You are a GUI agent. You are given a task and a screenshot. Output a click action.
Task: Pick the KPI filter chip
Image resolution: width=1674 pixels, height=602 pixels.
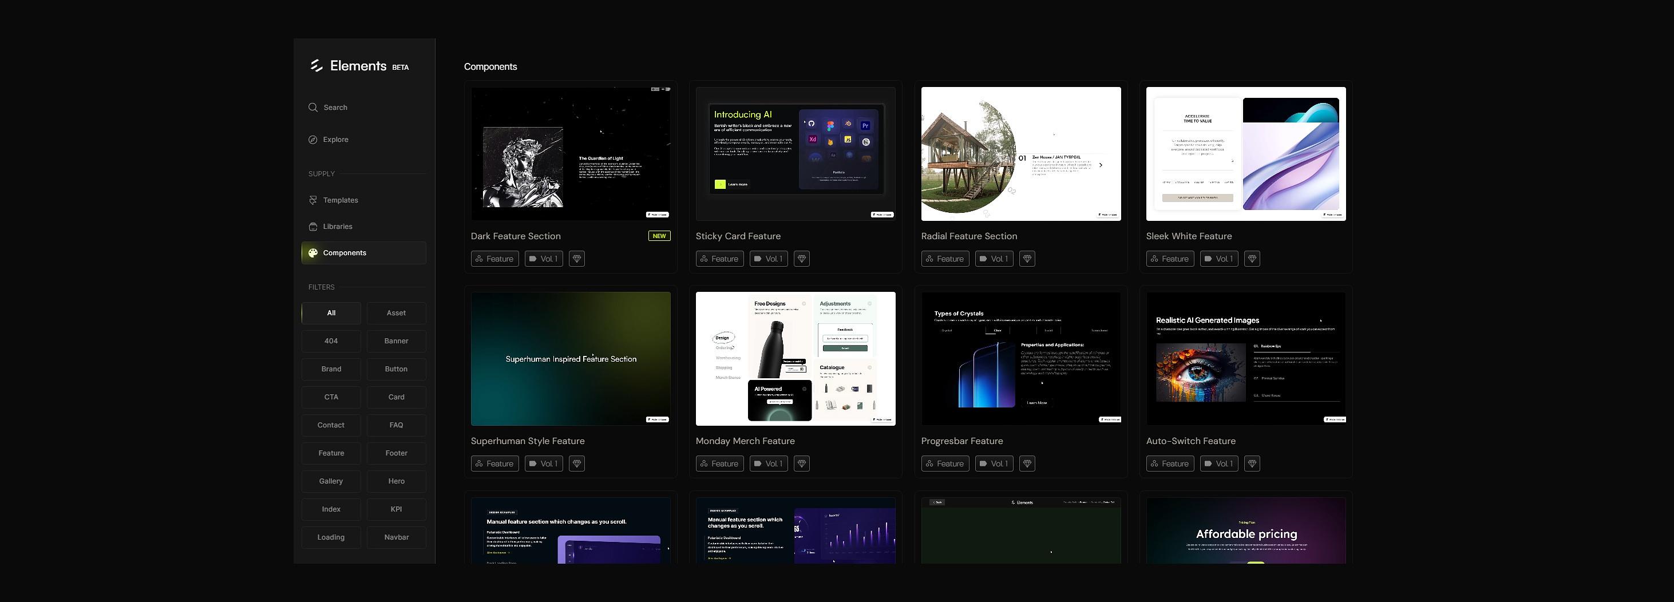397,509
